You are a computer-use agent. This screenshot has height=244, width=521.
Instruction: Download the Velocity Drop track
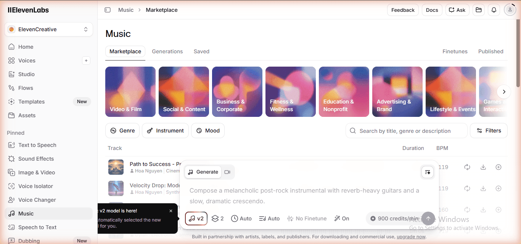point(483,188)
